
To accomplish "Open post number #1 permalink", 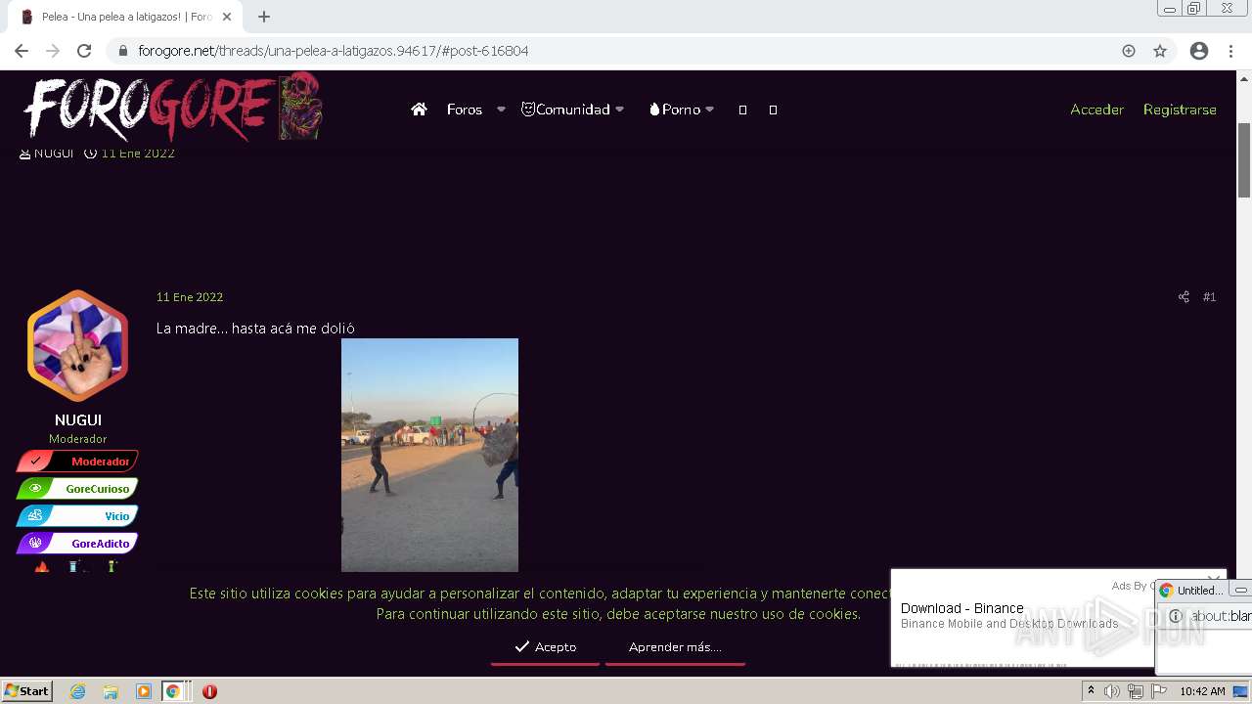I will pyautogui.click(x=1210, y=297).
